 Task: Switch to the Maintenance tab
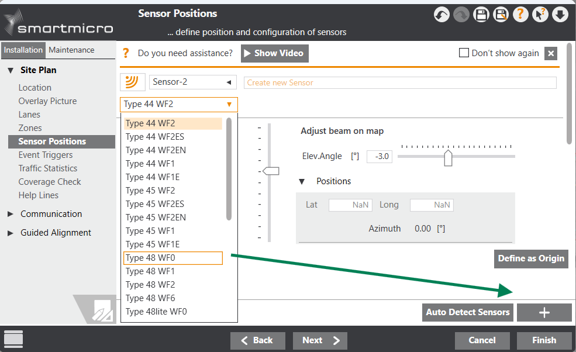(x=71, y=50)
